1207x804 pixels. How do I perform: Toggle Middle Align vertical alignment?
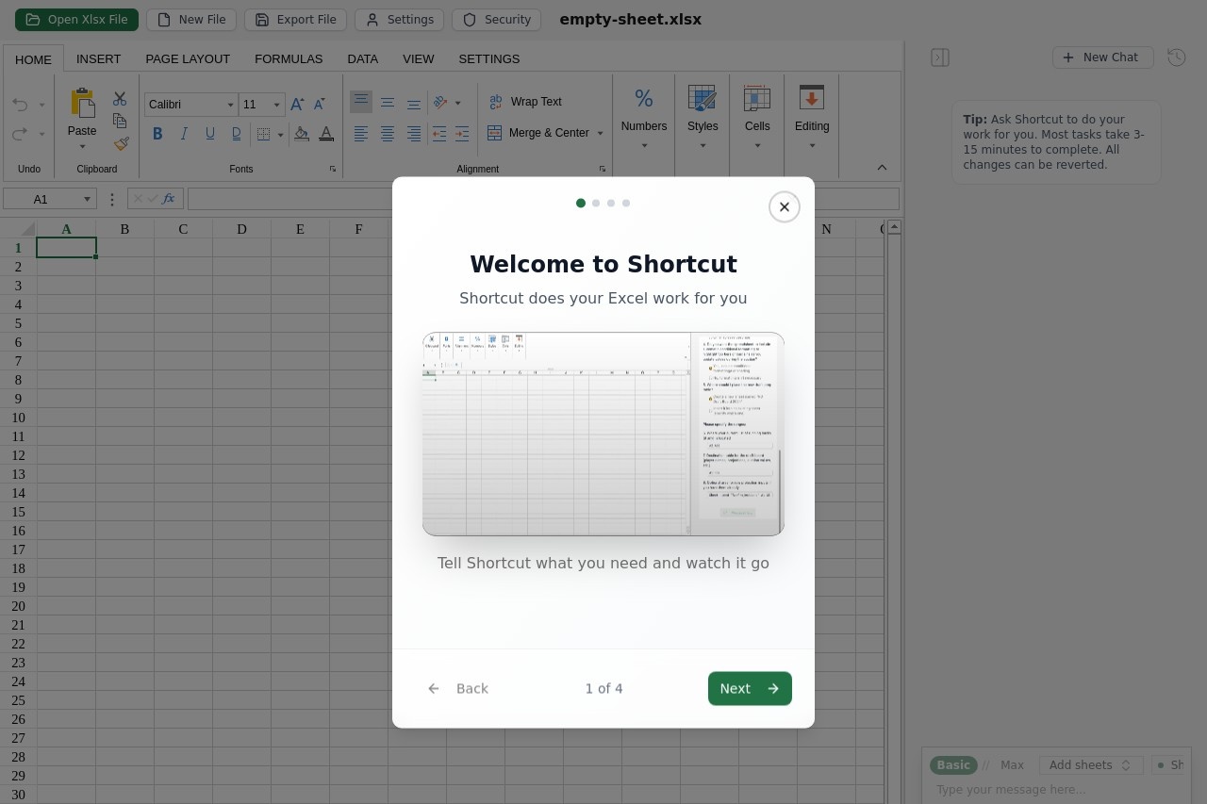click(x=388, y=102)
